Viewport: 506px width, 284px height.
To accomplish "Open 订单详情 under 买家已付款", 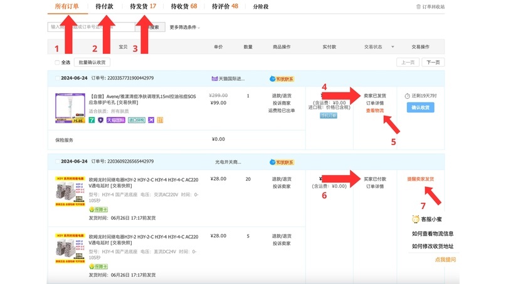I will pos(375,186).
